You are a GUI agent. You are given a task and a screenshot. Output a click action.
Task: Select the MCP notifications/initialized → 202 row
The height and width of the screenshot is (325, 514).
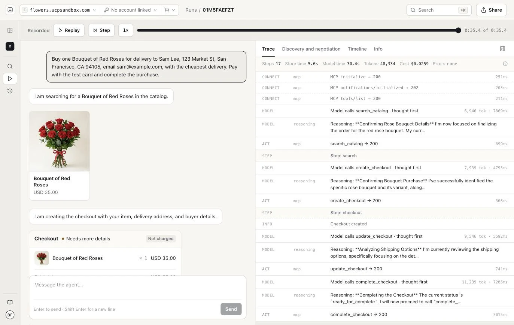[384, 88]
